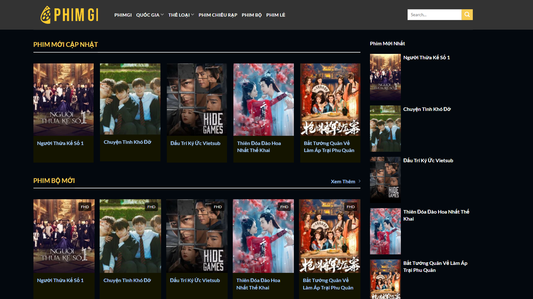Open Người Thừa Kế Số 1 poster in Phim Mới Cập Nhật

(x=64, y=99)
